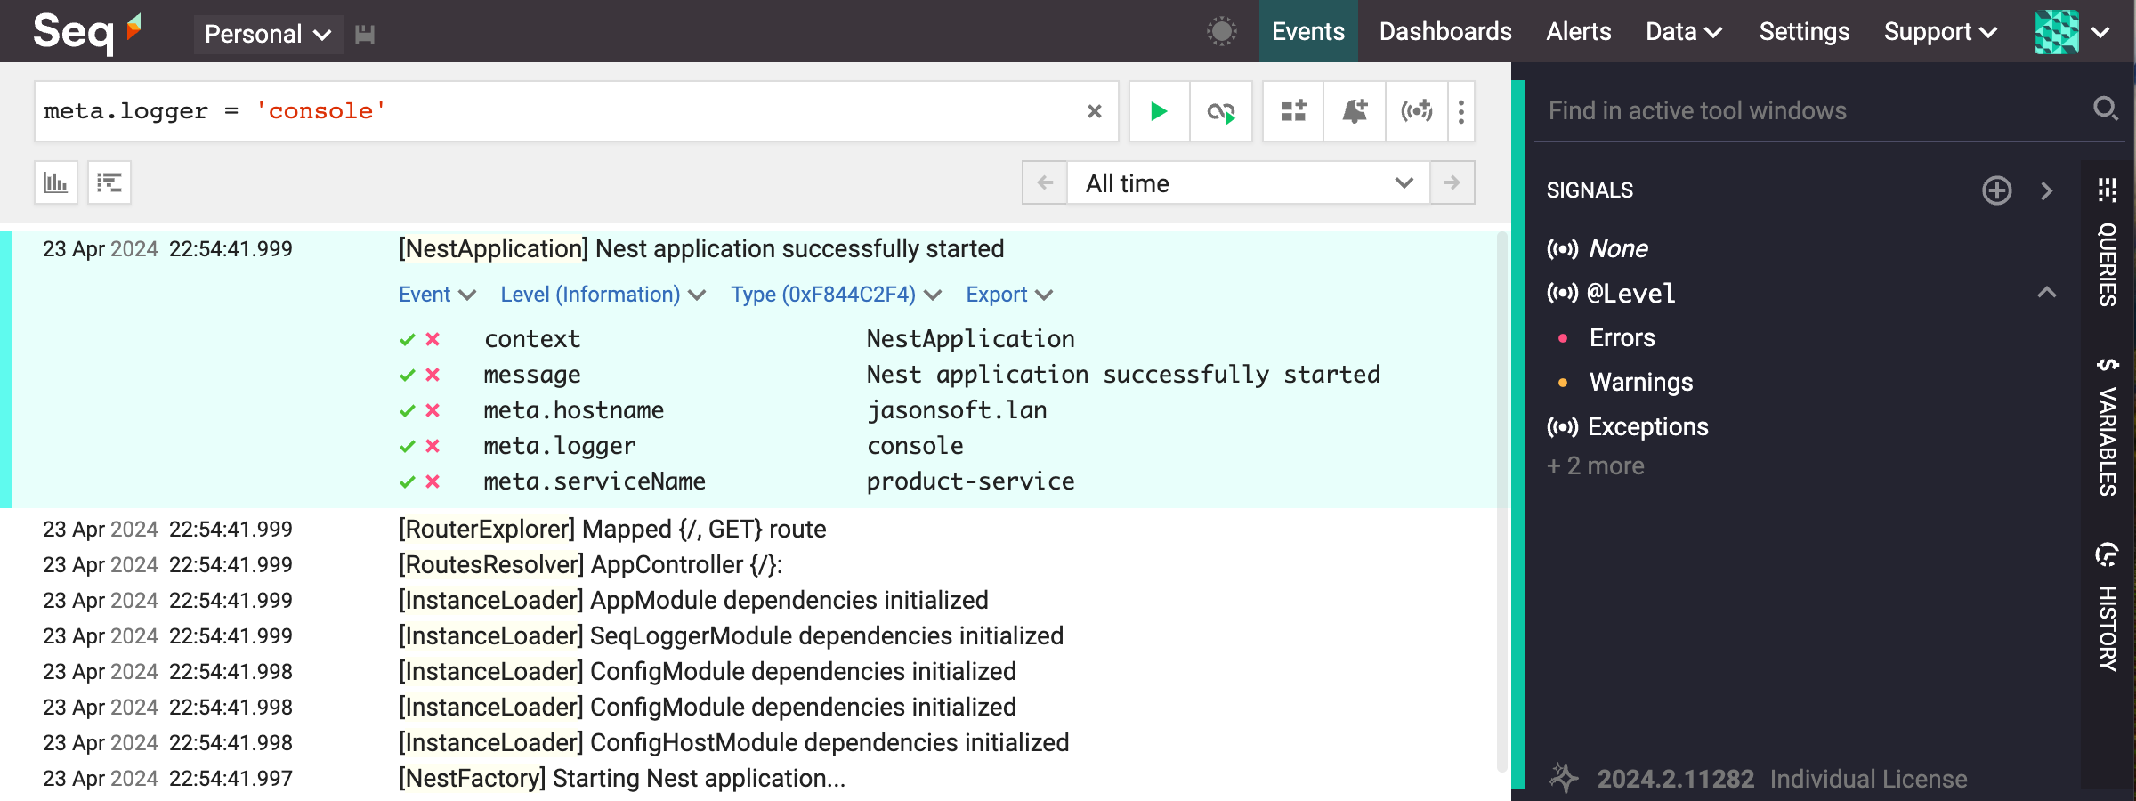Toggle the Warnings signal
The image size is (2136, 801).
pyautogui.click(x=1640, y=383)
